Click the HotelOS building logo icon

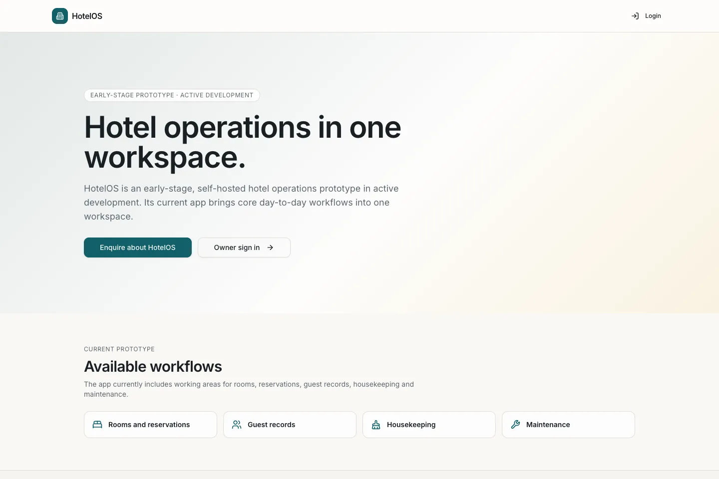click(60, 16)
